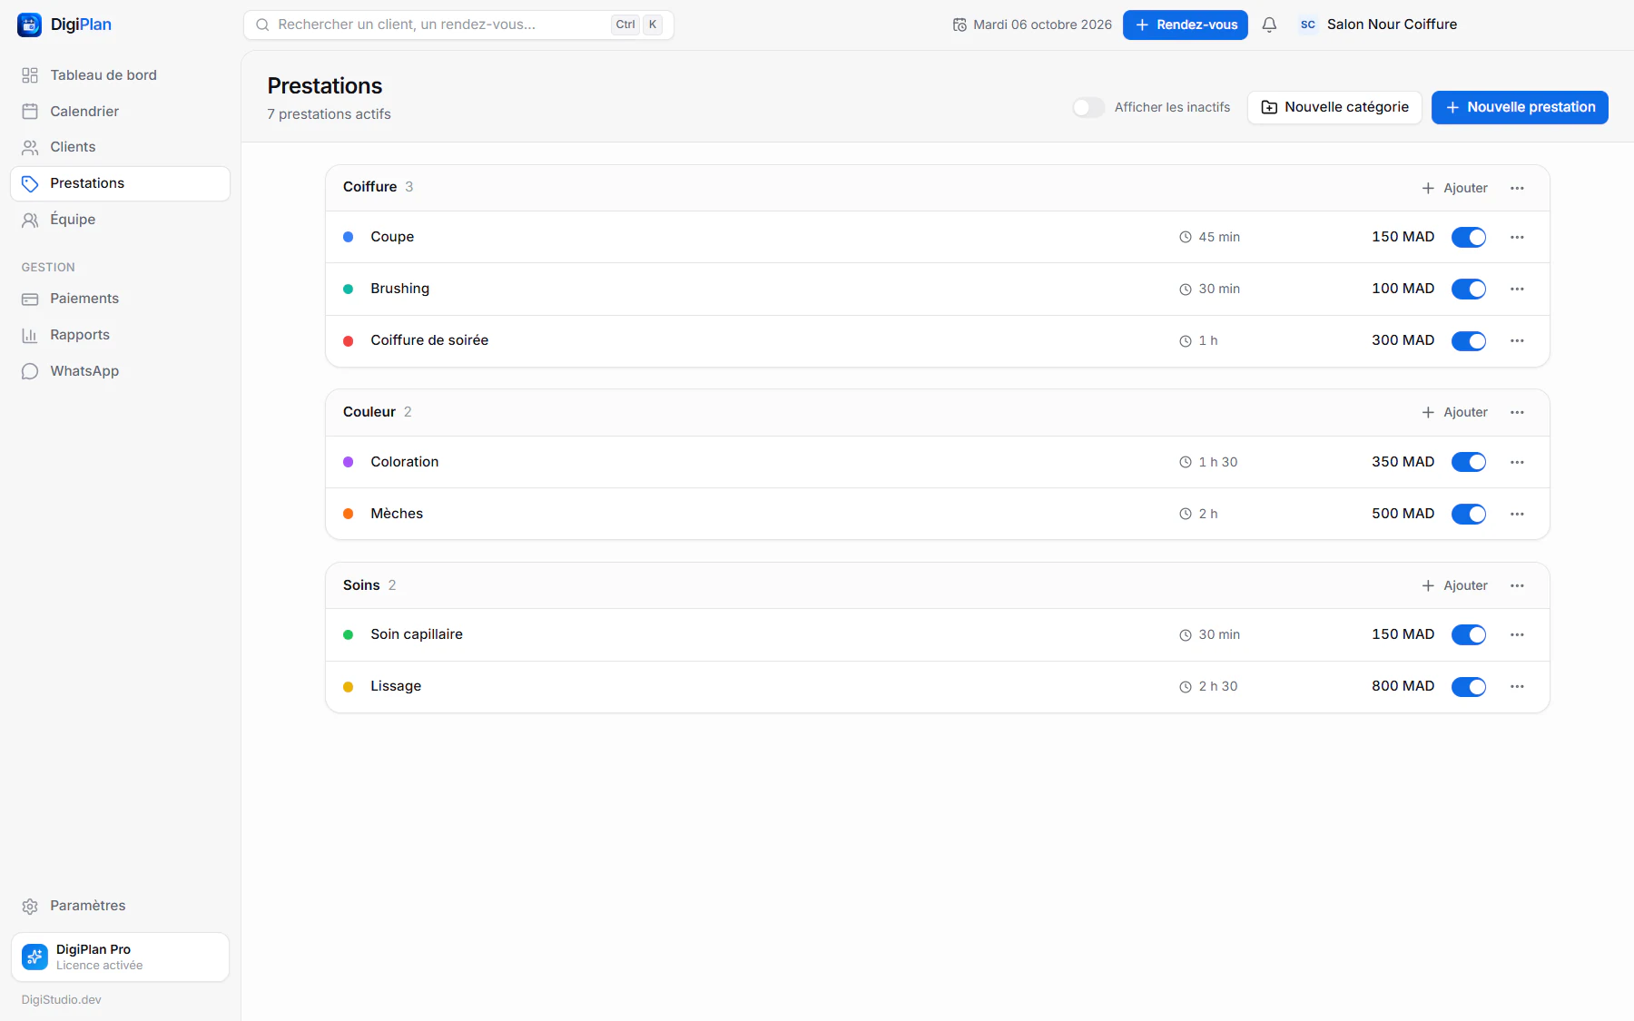
Task: Enable the Afficher les inactifs switch
Action: click(x=1088, y=107)
